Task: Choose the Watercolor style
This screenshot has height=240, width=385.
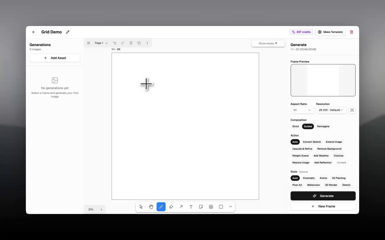Action: click(x=313, y=185)
